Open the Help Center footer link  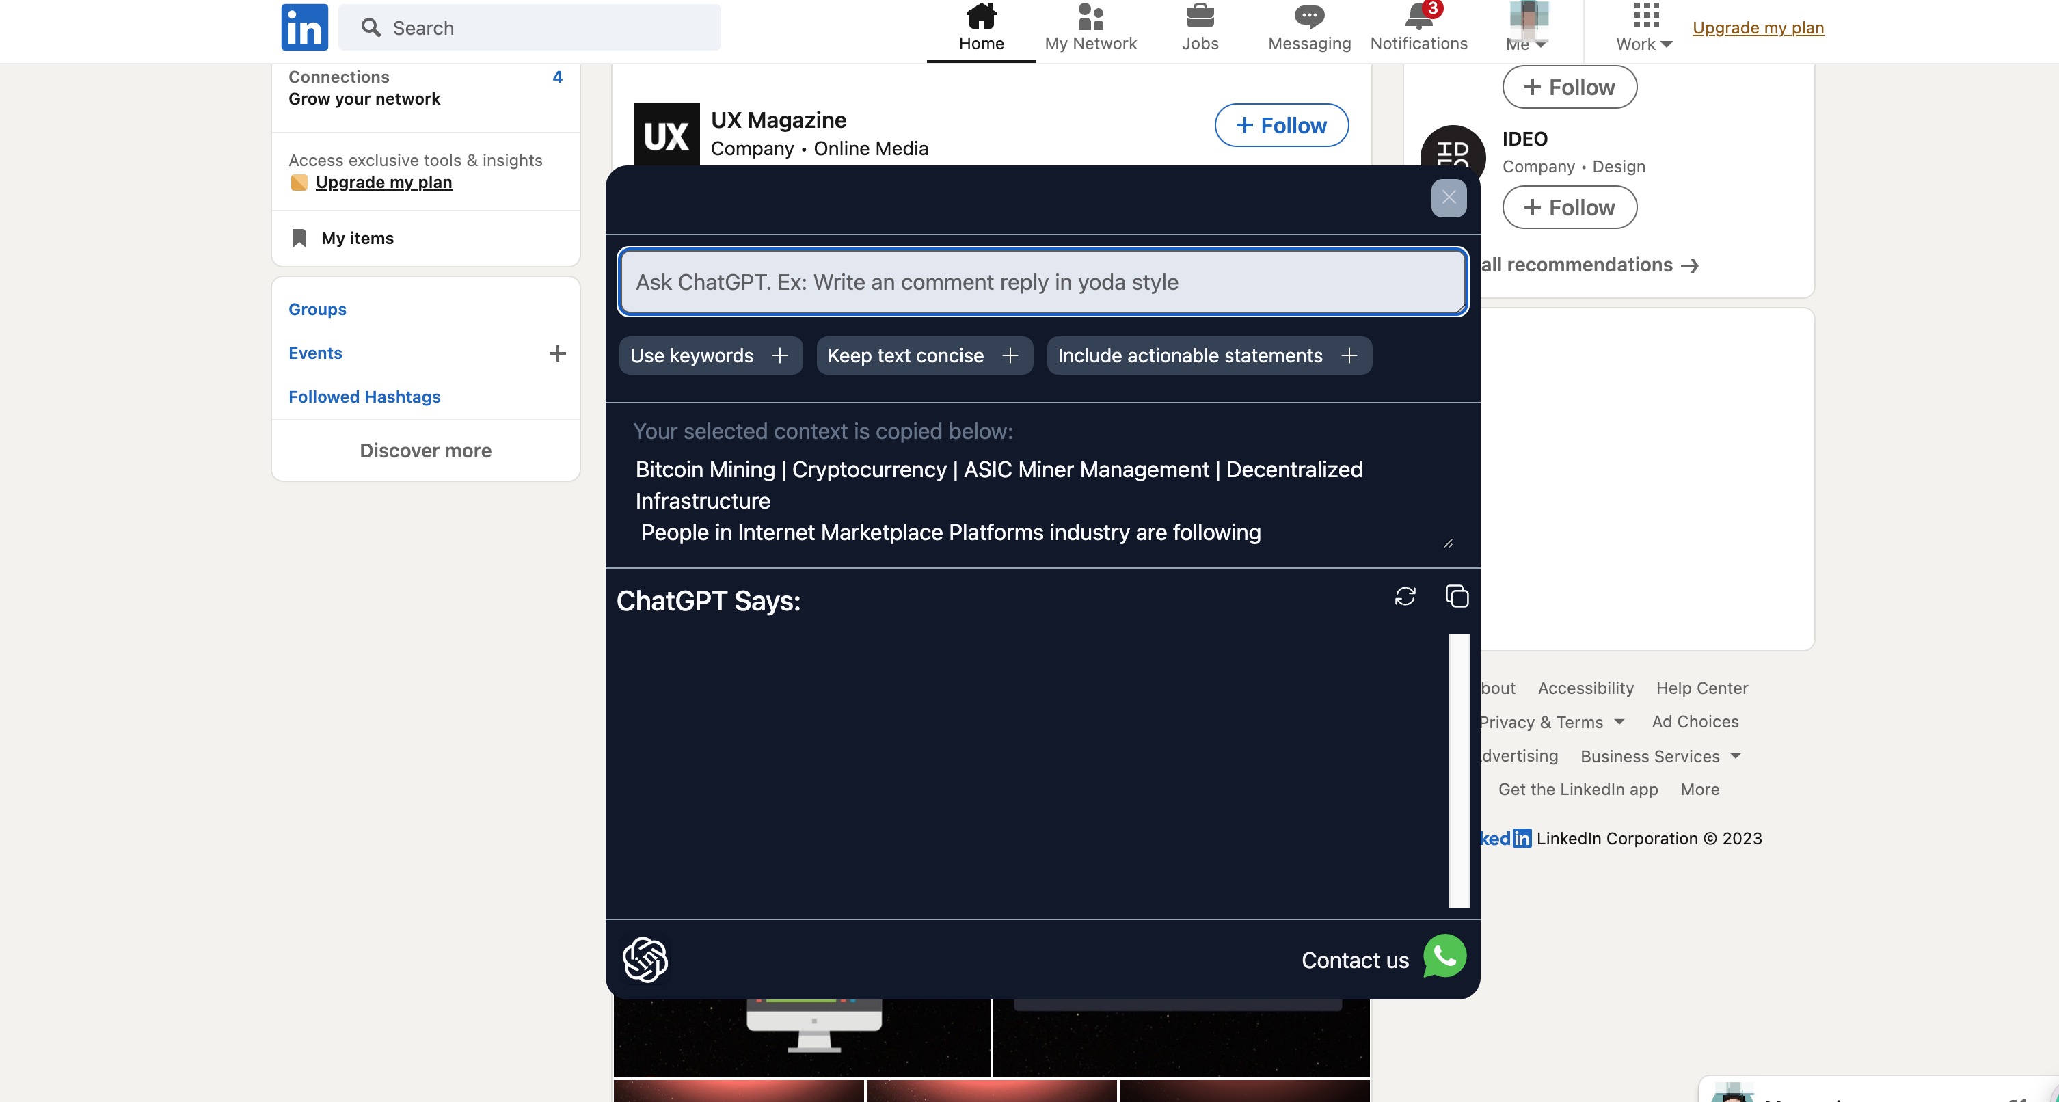pos(1701,688)
